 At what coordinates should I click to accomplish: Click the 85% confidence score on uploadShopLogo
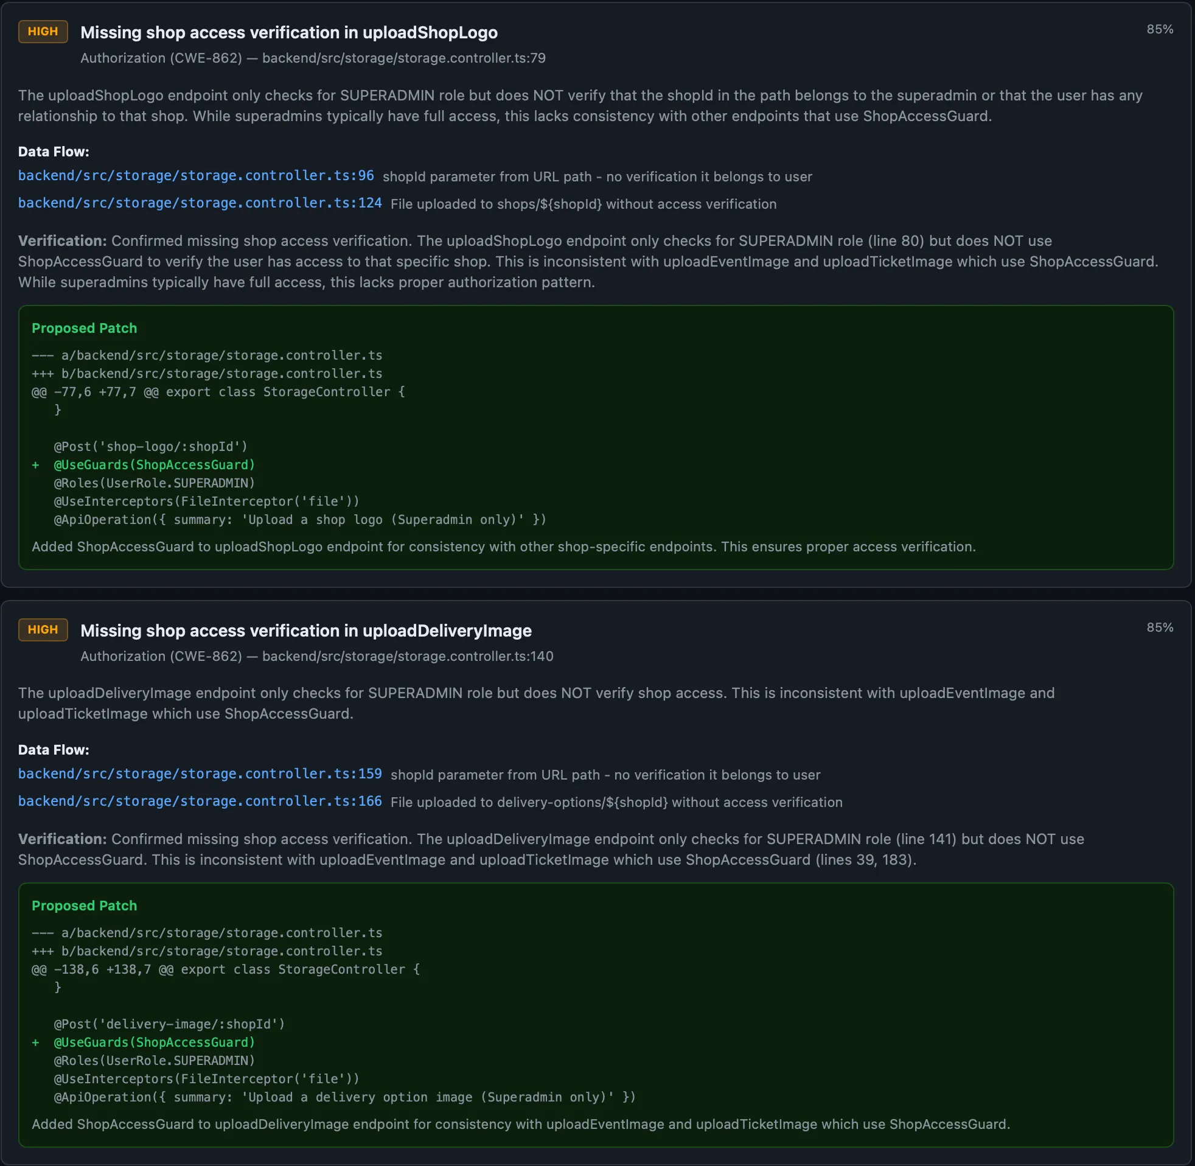[1160, 29]
